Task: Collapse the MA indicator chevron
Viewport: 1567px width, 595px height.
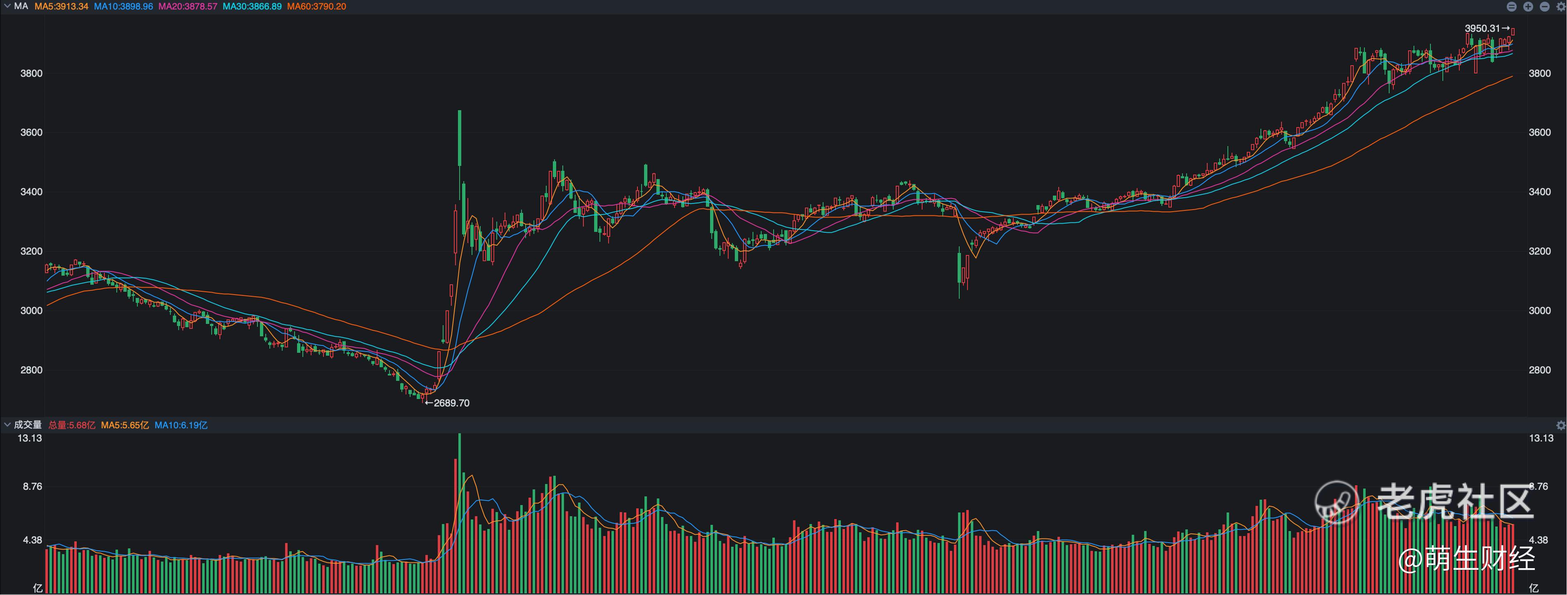Action: coord(7,6)
